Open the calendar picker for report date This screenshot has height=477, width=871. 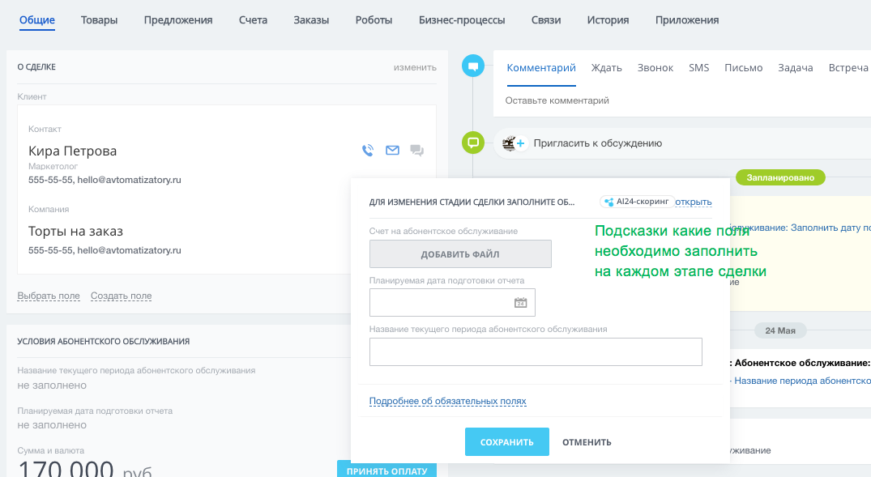point(520,303)
